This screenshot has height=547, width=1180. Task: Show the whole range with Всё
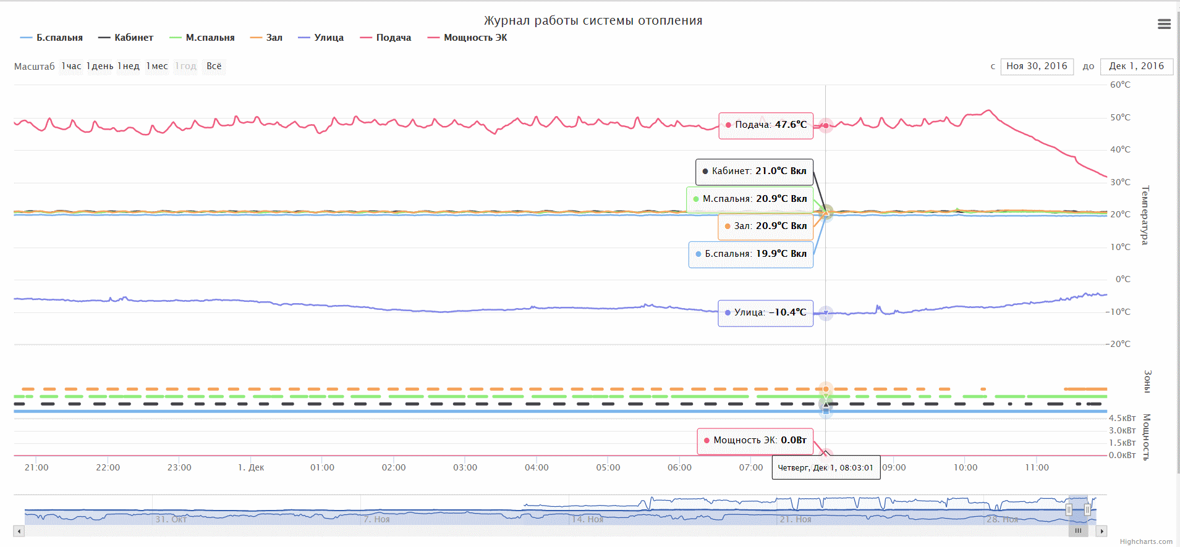[x=214, y=66]
